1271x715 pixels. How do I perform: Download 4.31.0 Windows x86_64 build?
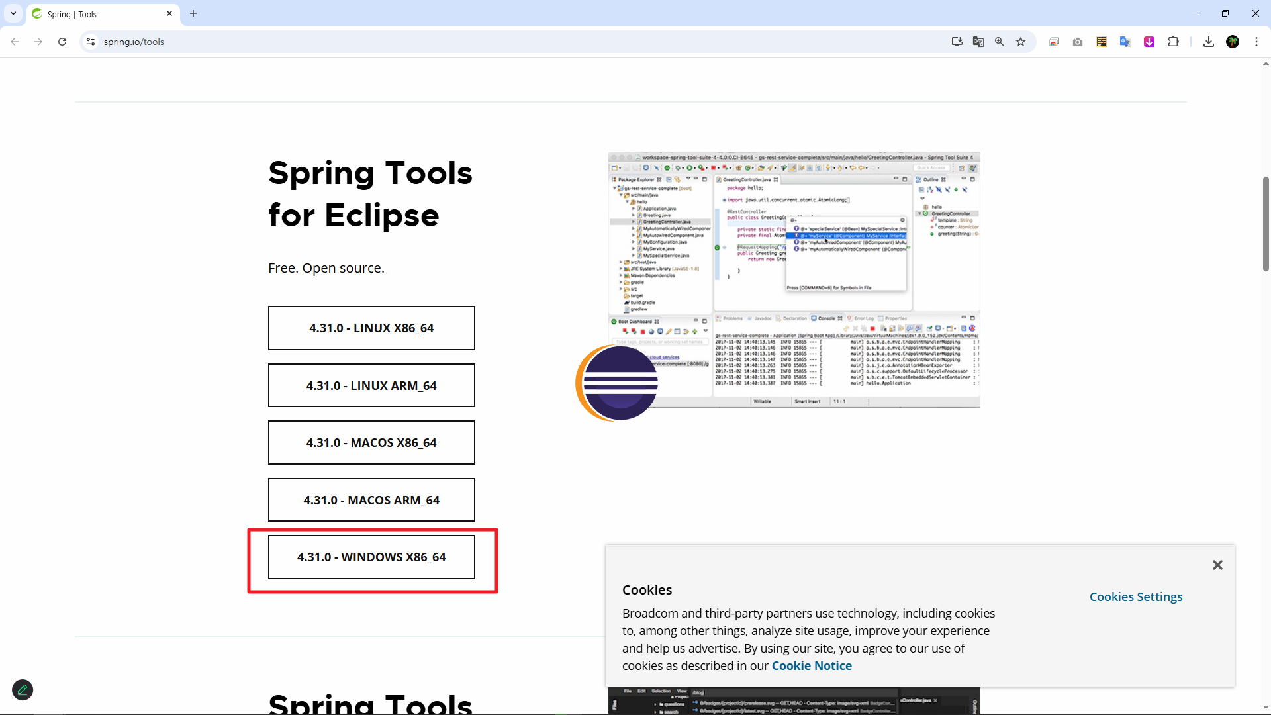[x=371, y=557]
